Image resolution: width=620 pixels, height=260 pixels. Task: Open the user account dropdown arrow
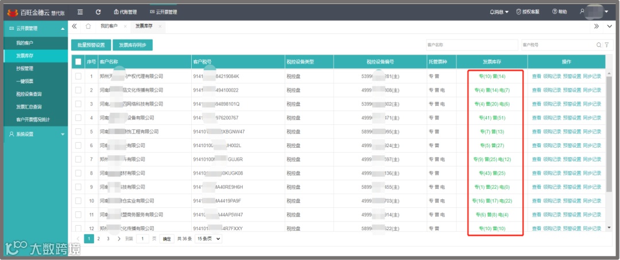[x=607, y=12]
